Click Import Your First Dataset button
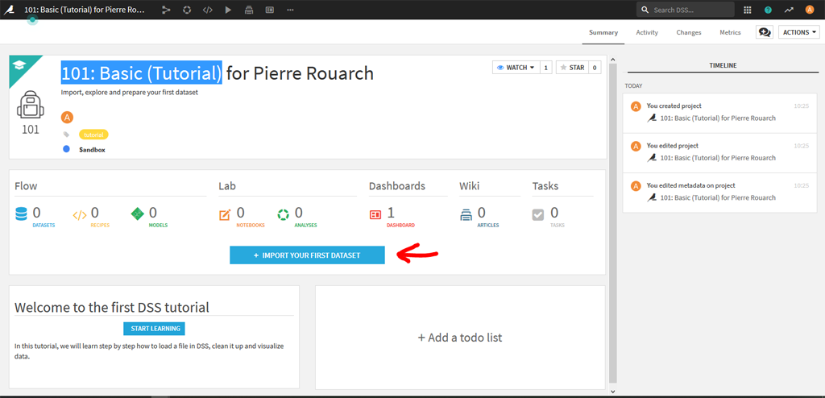 [307, 255]
